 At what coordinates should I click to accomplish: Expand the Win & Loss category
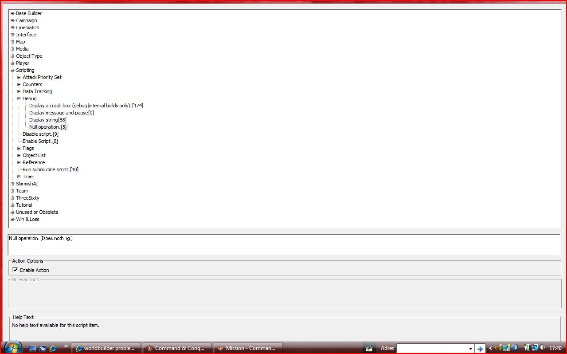pyautogui.click(x=12, y=219)
